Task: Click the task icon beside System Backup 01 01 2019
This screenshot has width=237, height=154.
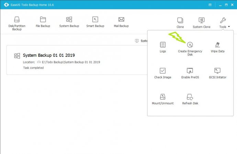Action: click(x=17, y=56)
